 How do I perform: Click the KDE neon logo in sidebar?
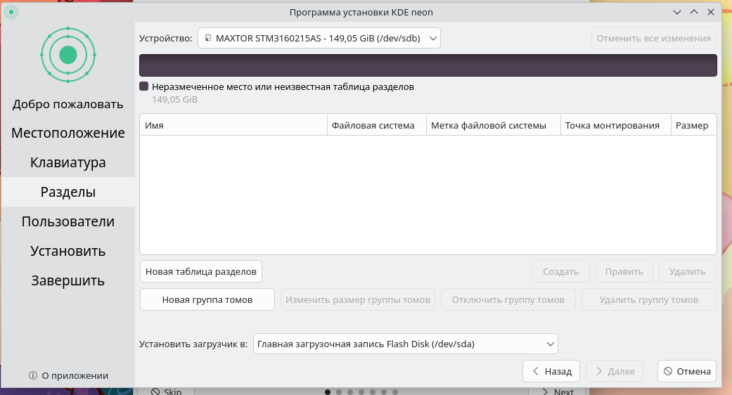click(x=68, y=55)
